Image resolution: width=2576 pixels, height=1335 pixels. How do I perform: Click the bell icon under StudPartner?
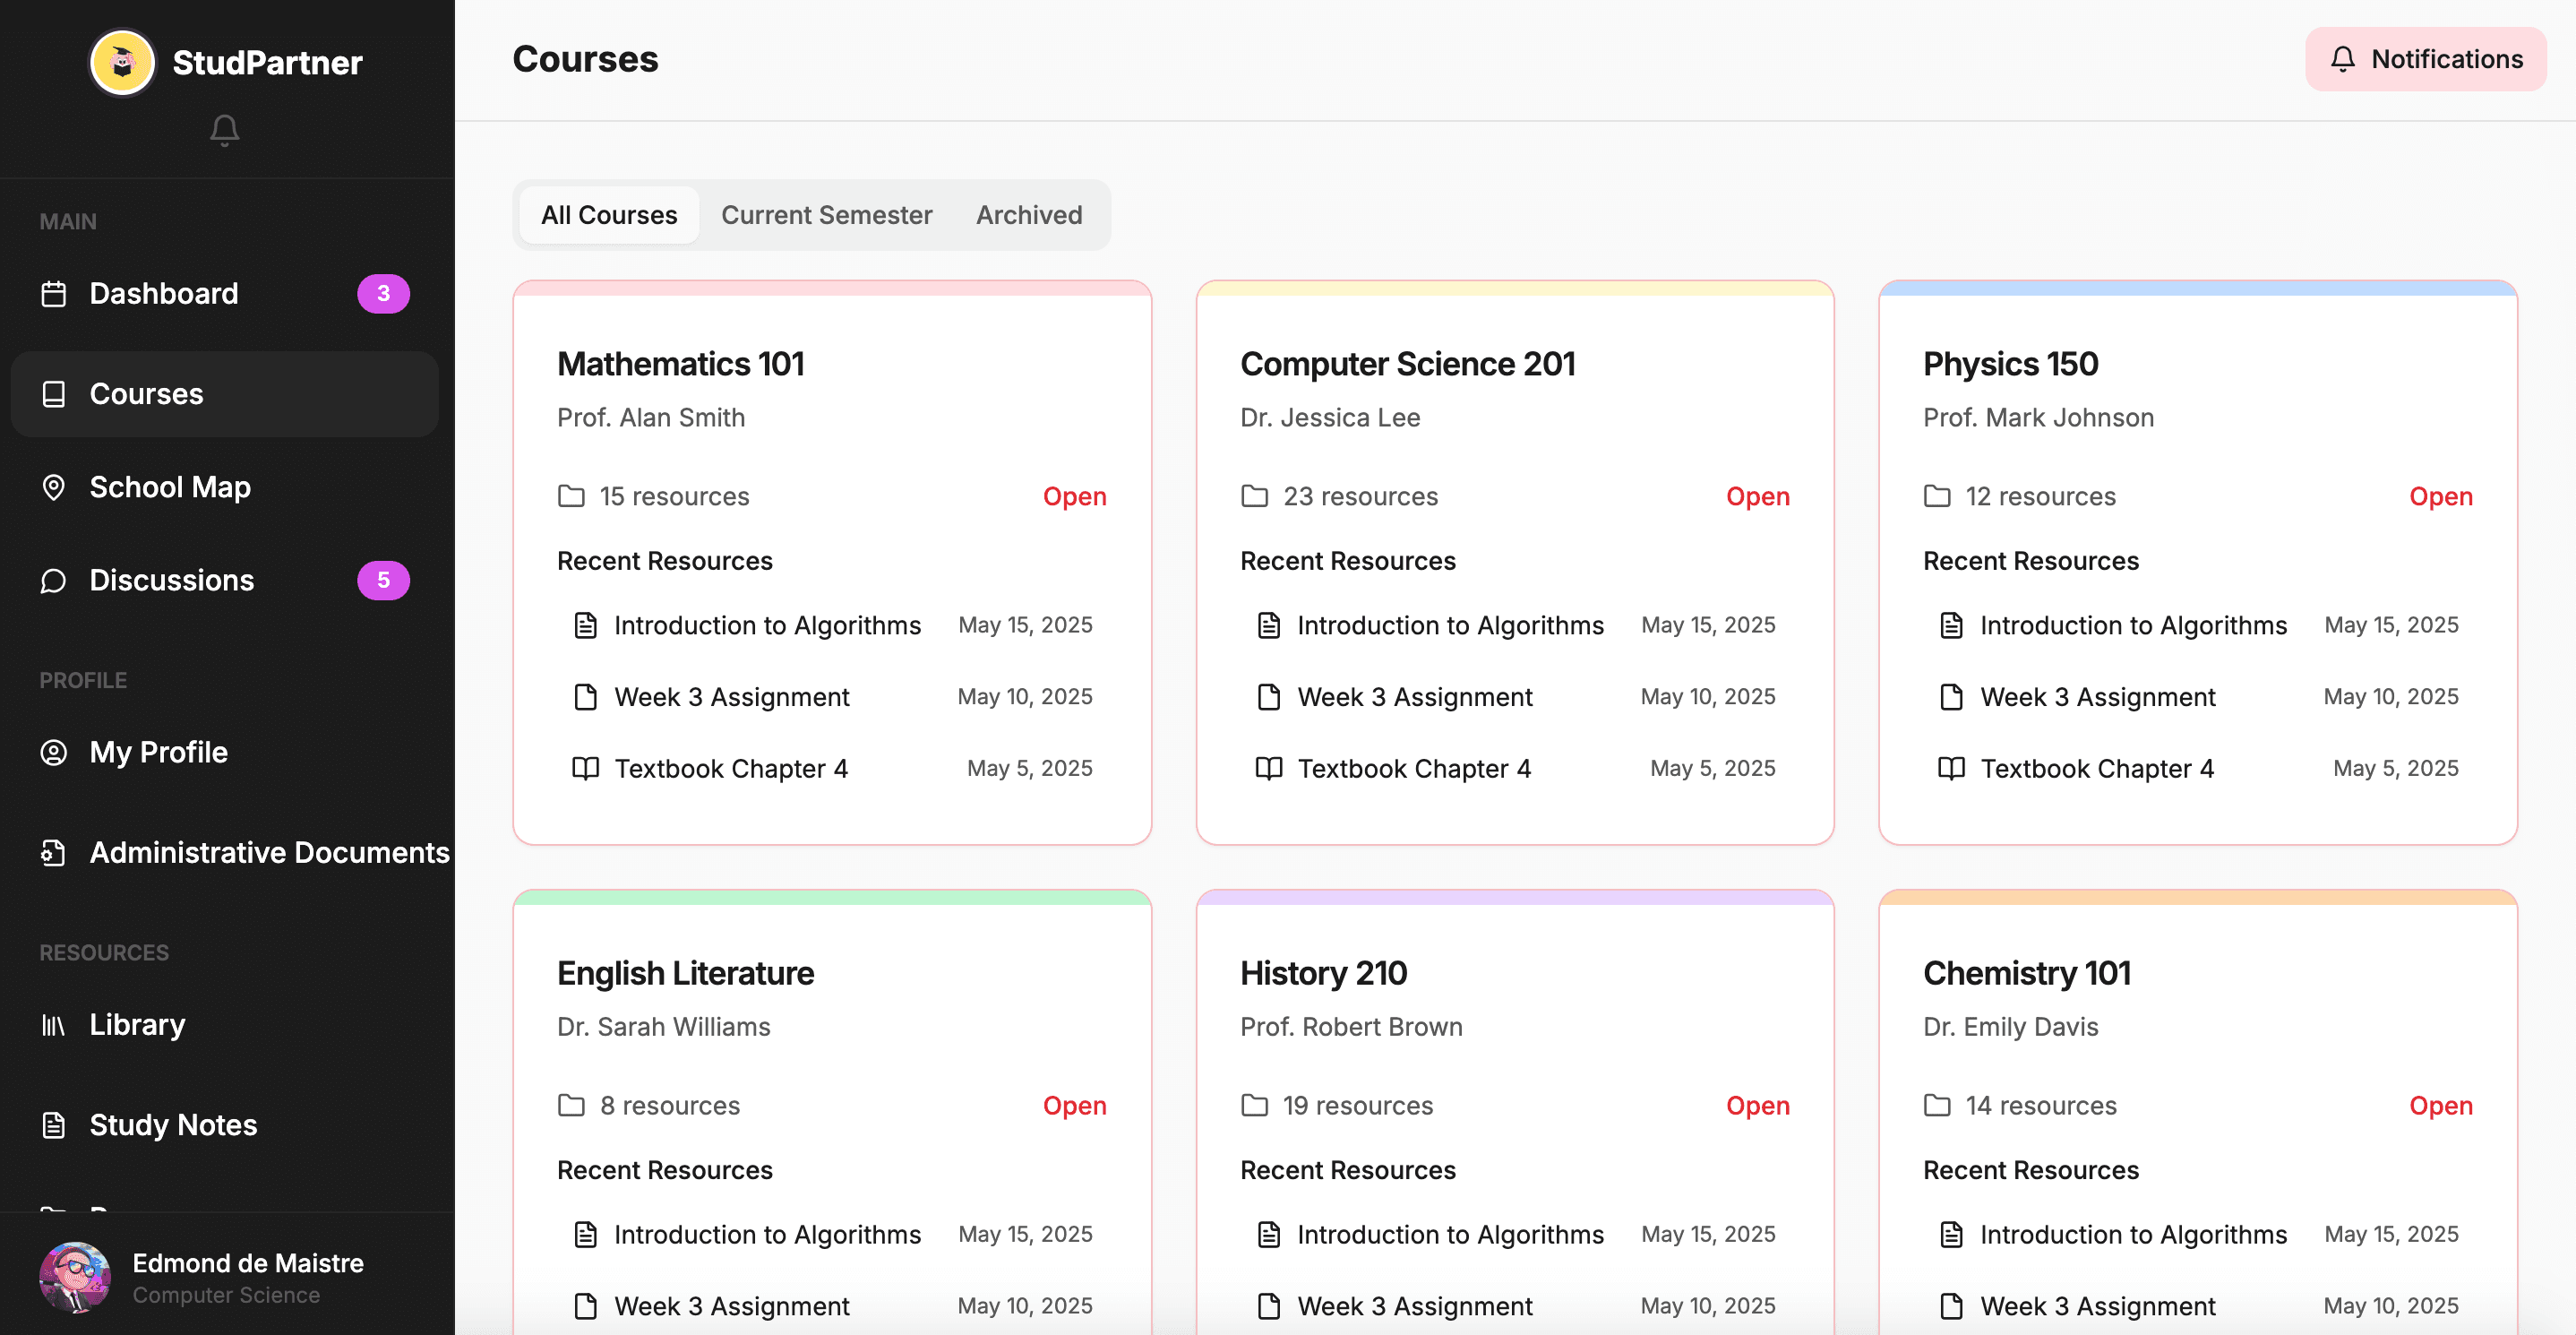click(224, 130)
